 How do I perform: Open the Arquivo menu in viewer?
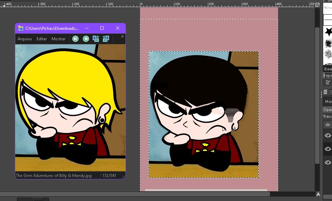(24, 39)
